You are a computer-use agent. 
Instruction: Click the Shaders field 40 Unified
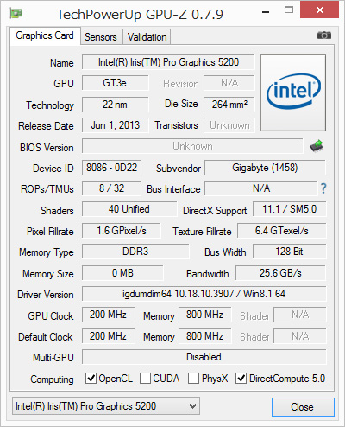click(129, 209)
